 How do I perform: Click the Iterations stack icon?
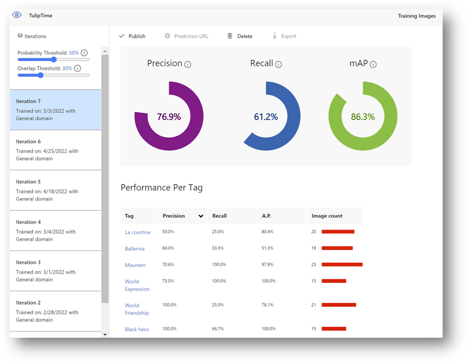(20, 36)
